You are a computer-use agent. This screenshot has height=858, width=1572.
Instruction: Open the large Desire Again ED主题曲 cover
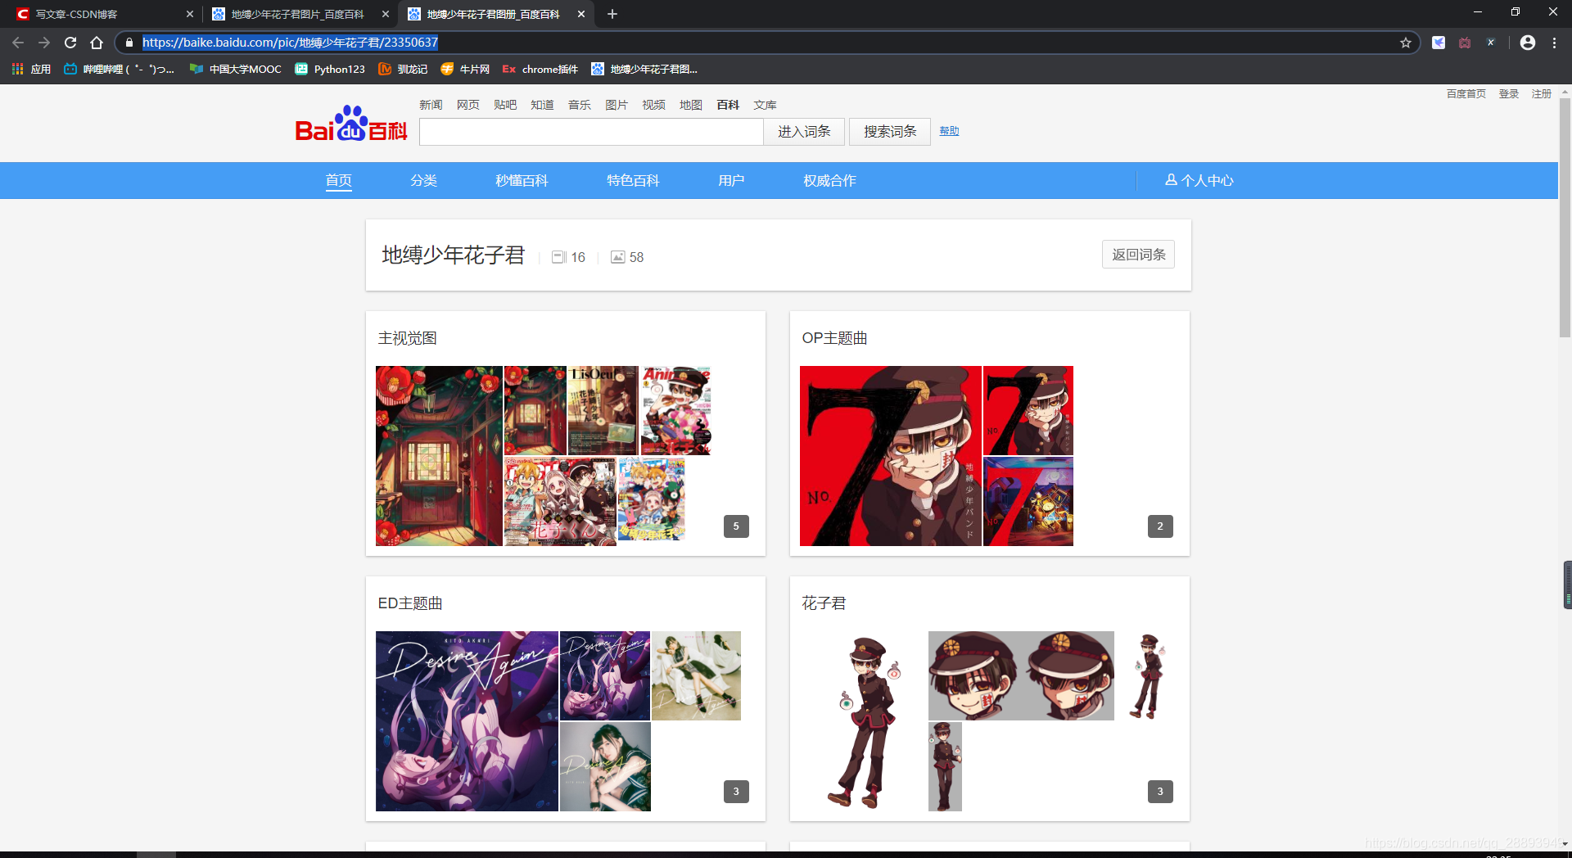467,721
